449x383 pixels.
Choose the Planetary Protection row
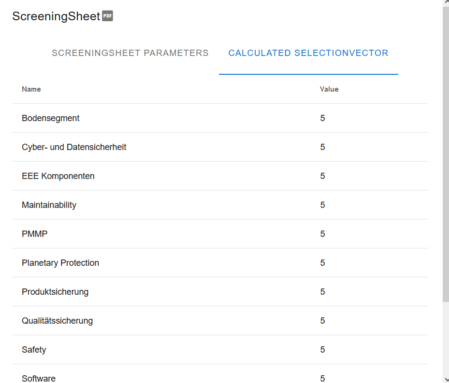pos(220,263)
